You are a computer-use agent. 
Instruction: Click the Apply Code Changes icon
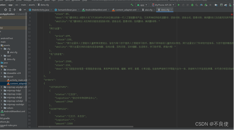pyautogui.click(x=188, y=5)
